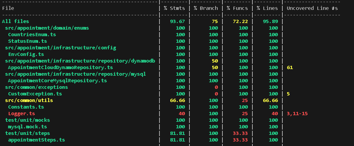Screen dimensions: 354x146
Task: Click the AppointmentCloudDynamoRepository.ts file name
Action: [x=61, y=68]
